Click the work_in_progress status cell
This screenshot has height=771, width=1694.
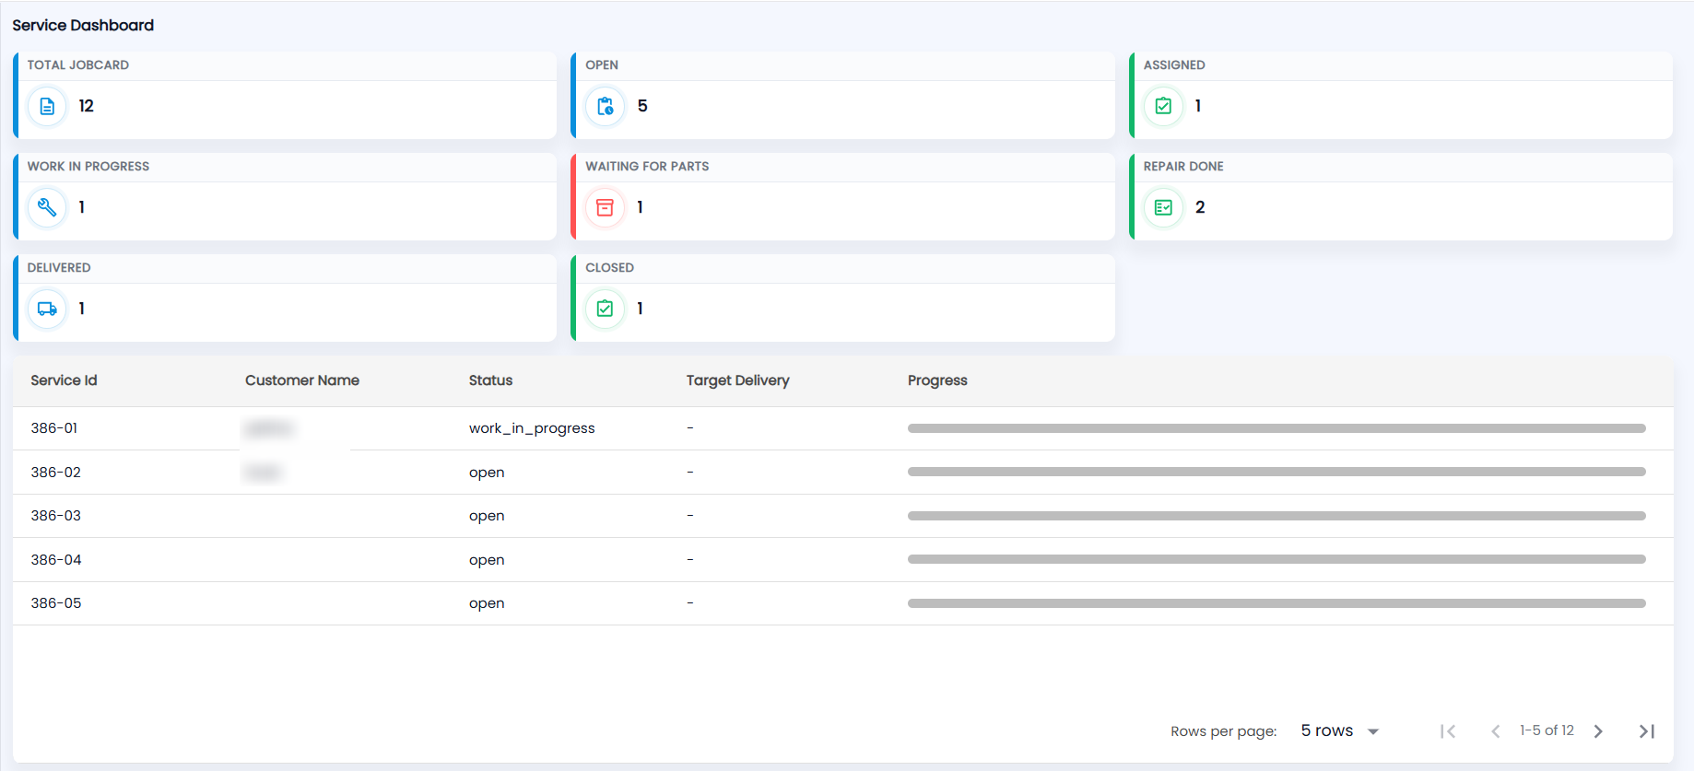532,428
